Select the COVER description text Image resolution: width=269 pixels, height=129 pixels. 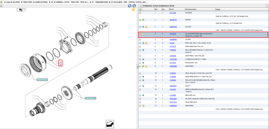point(188,40)
